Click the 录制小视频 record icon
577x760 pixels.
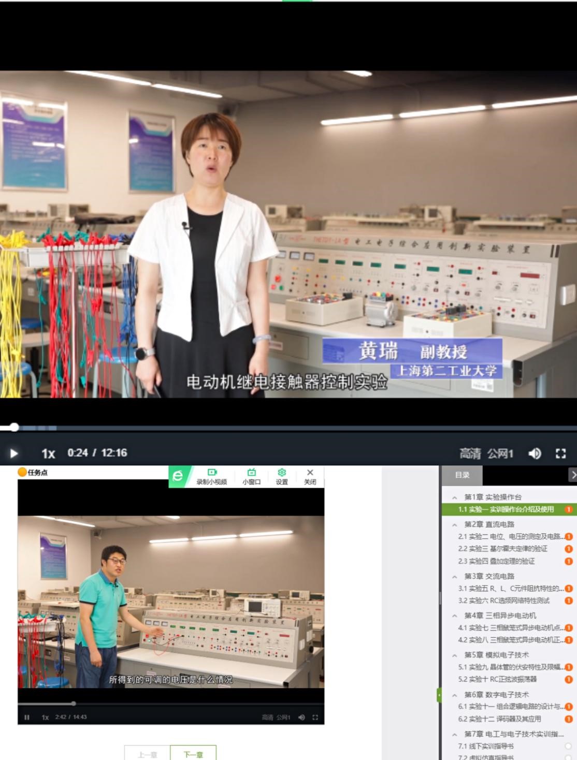(x=211, y=476)
